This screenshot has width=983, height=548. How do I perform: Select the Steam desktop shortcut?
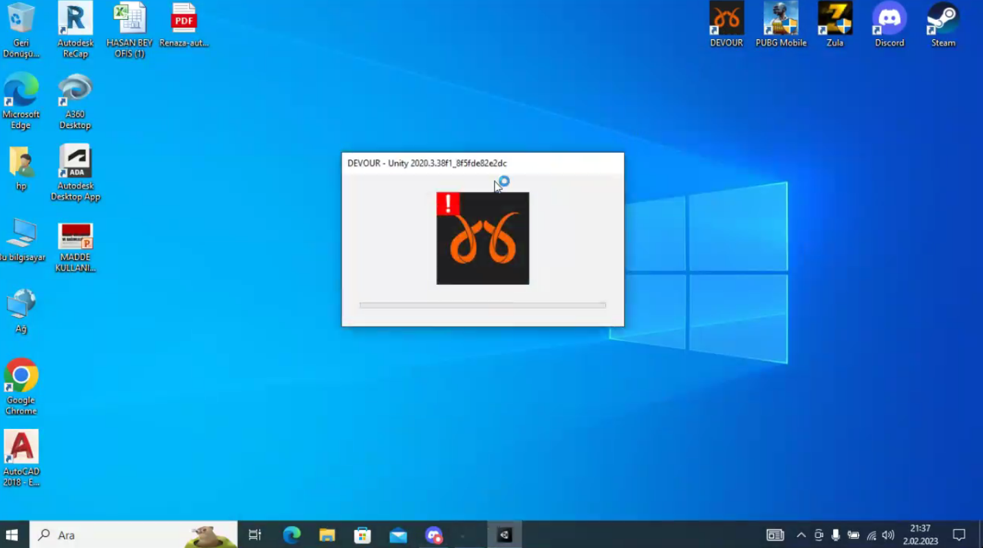click(943, 25)
